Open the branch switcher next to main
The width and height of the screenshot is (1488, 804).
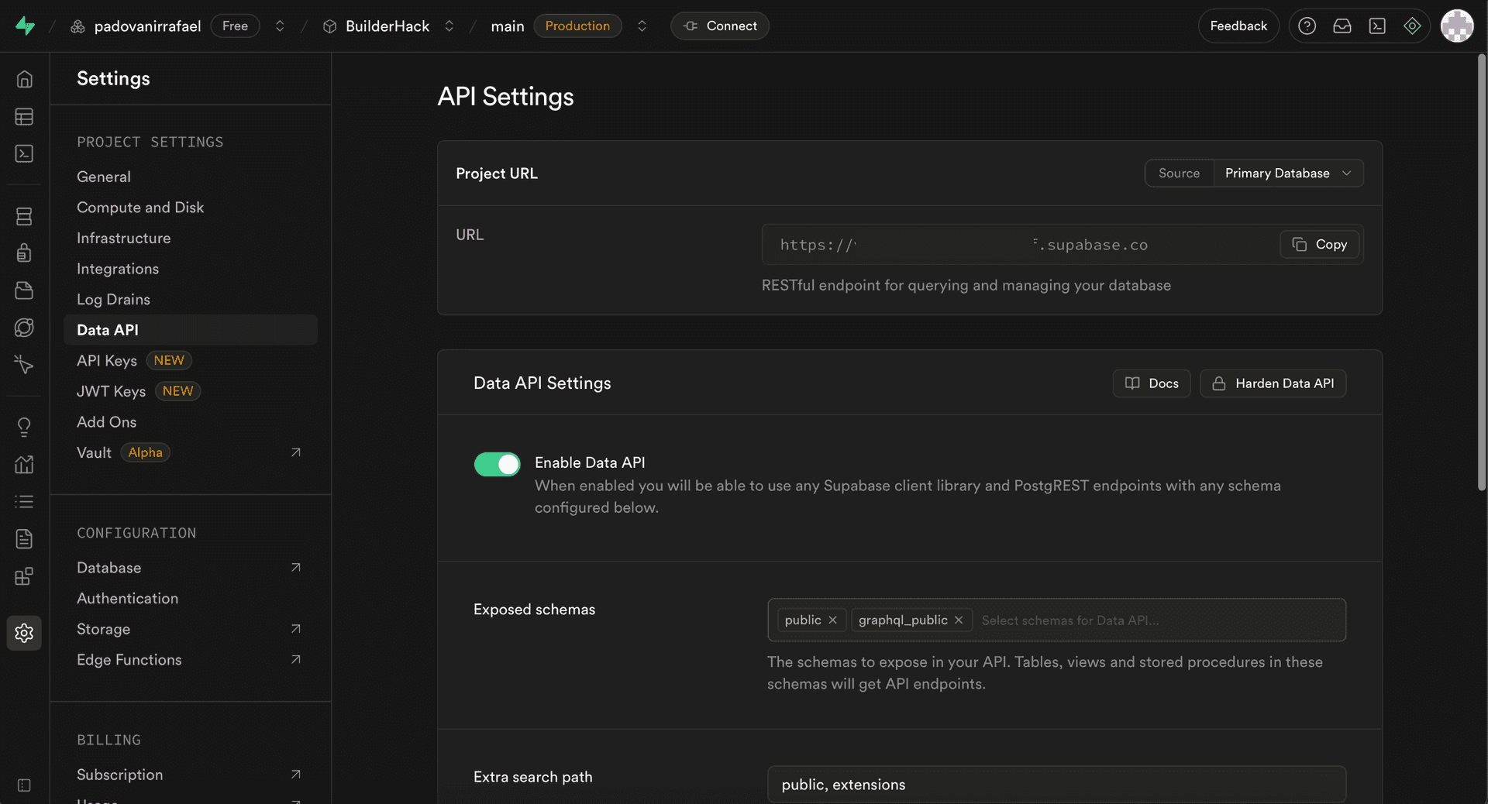point(642,26)
